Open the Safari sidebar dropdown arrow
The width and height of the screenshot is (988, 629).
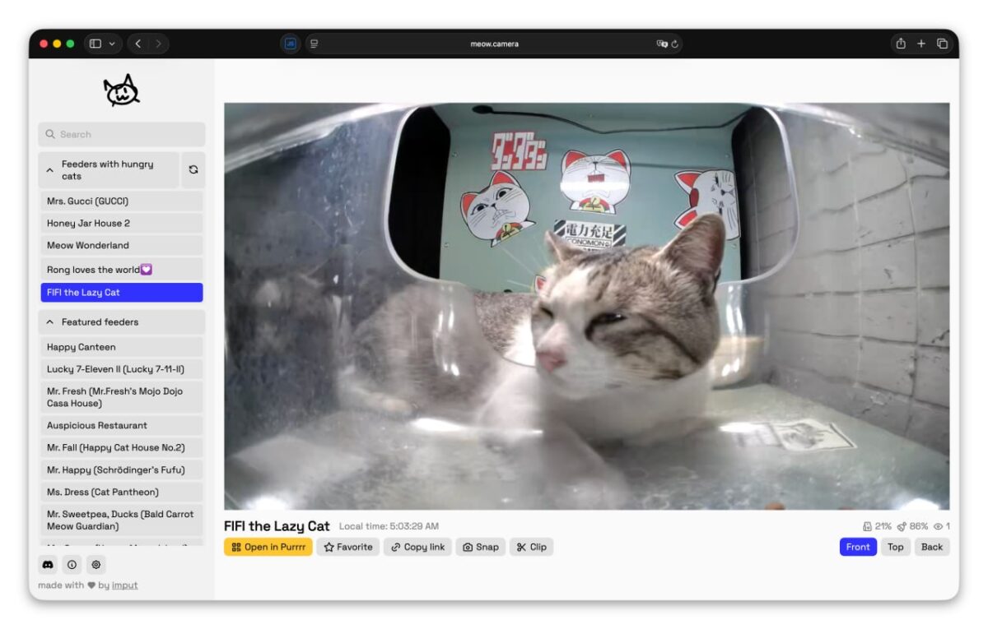[113, 43]
